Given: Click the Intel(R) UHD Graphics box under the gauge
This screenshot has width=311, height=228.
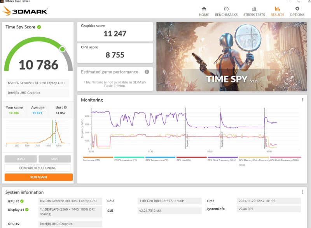Looking at the screenshot, I should click(x=38, y=93).
